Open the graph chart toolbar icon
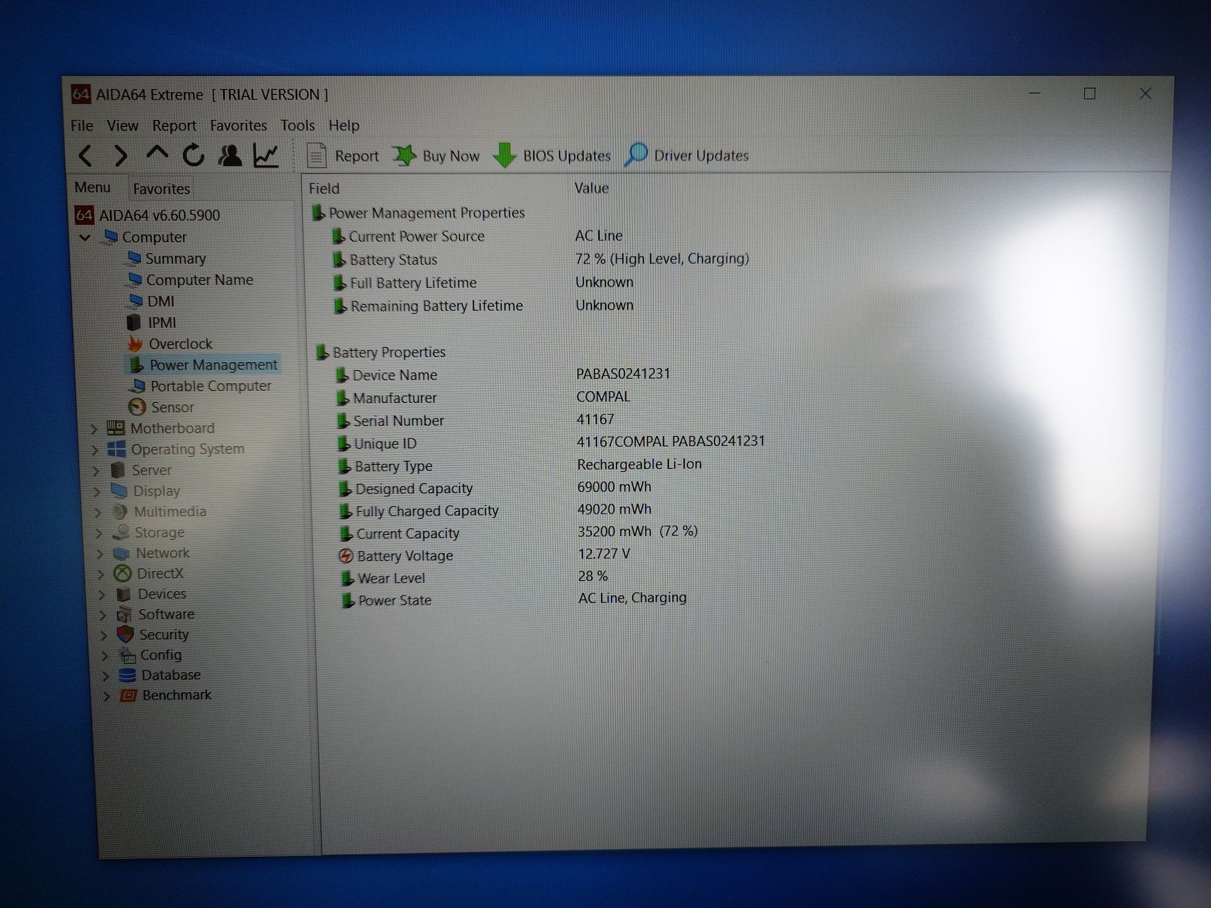This screenshot has width=1211, height=908. (x=266, y=156)
